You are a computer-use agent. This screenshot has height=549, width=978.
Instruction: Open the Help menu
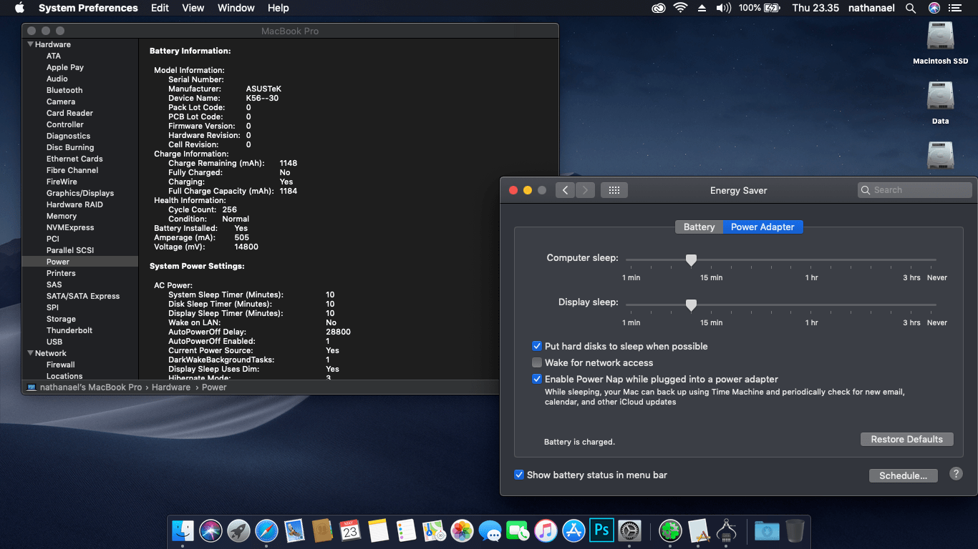pyautogui.click(x=278, y=8)
